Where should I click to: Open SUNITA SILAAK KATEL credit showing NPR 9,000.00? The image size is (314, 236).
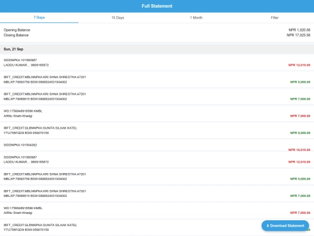click(x=157, y=131)
